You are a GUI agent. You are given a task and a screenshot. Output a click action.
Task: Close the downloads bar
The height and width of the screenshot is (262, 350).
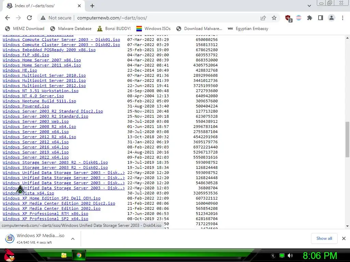(344, 238)
